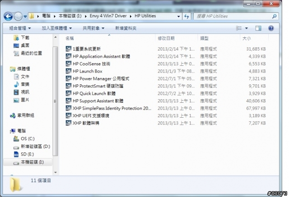Click the 40,606 KB size value
Image resolution: width=289 pixels, height=197 pixels.
(256, 101)
